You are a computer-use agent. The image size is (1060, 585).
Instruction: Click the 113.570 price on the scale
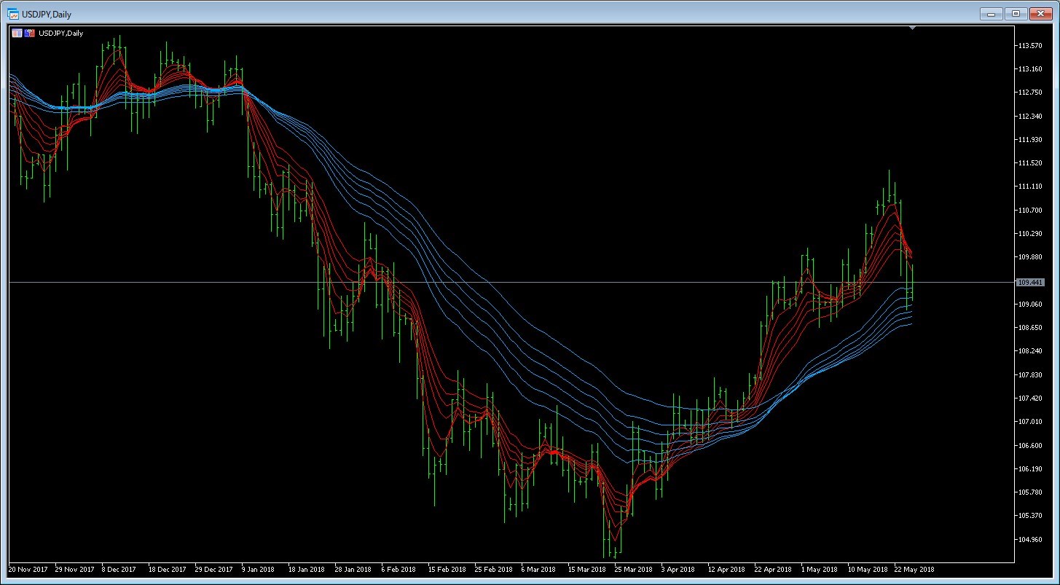pos(1032,45)
